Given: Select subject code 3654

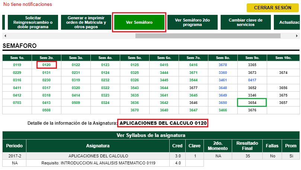Looking at the screenshot, I should click(x=252, y=103).
